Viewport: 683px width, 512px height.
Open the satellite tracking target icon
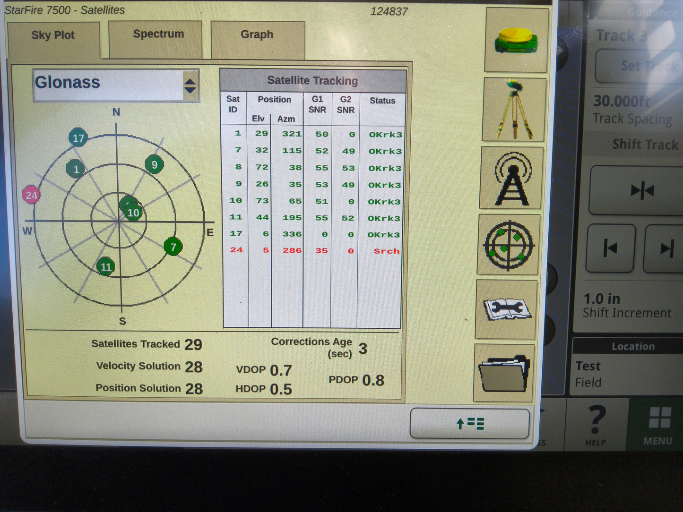tap(509, 246)
